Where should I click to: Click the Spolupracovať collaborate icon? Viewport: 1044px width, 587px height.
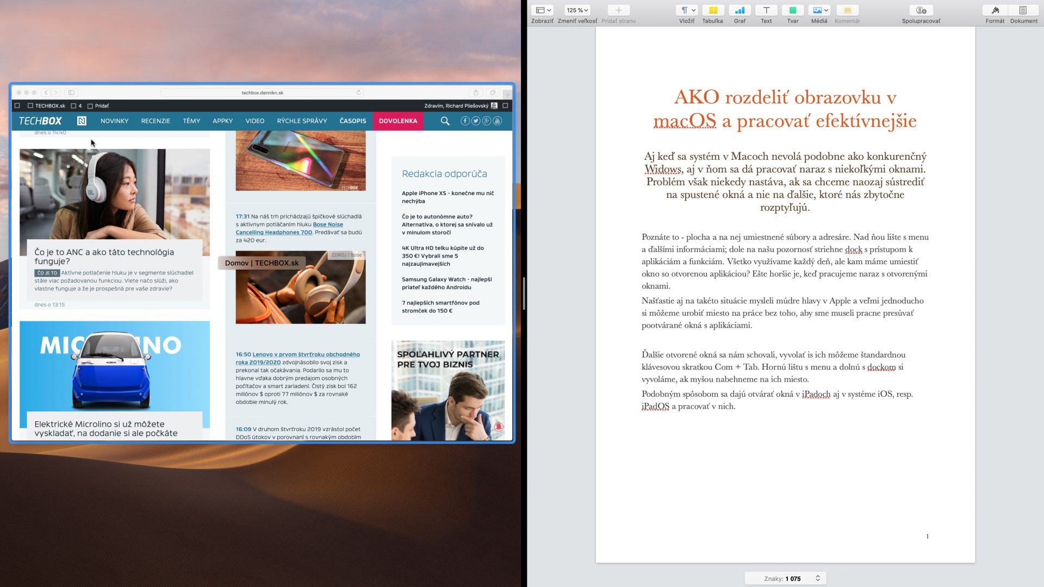(921, 10)
